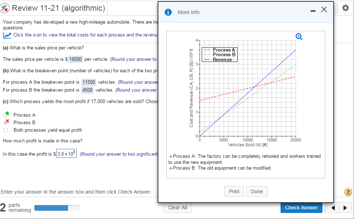Click the Done button
Image resolution: width=354 pixels, height=219 pixels.
257,191
